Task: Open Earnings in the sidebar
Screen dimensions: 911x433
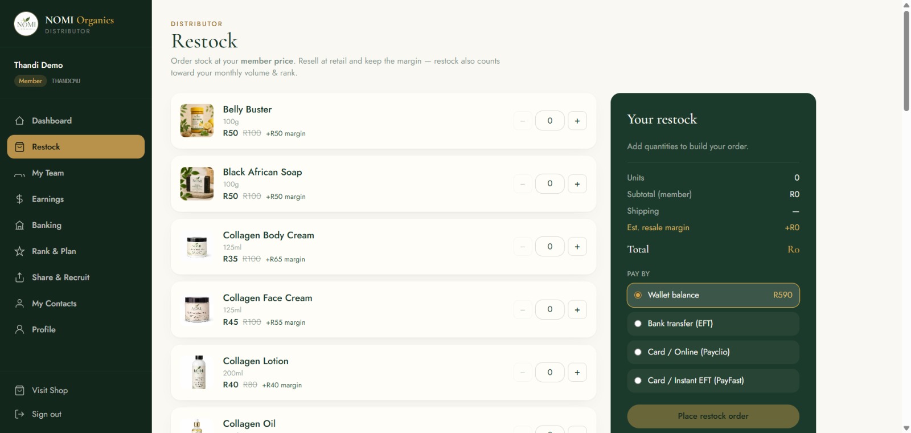Action: 76,199
